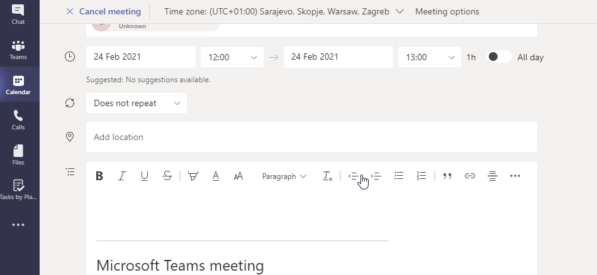Insert a numbered list

[x=421, y=175]
